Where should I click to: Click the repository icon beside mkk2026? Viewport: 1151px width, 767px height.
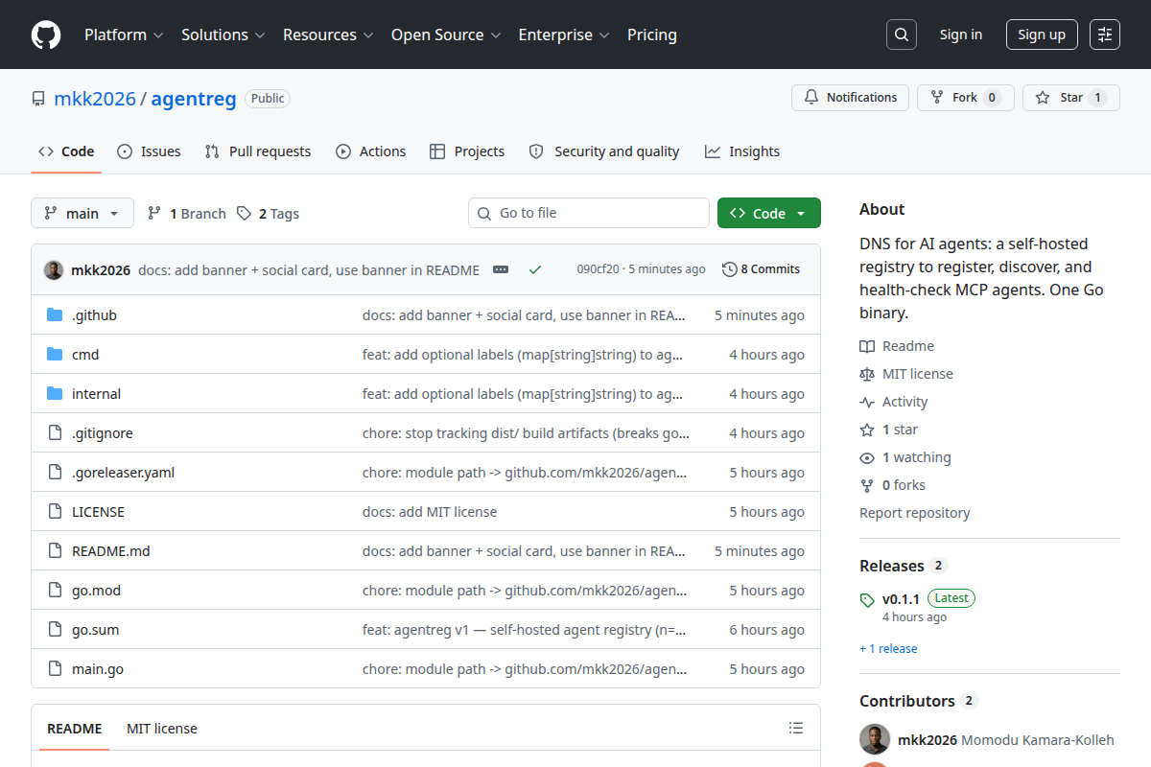(38, 98)
